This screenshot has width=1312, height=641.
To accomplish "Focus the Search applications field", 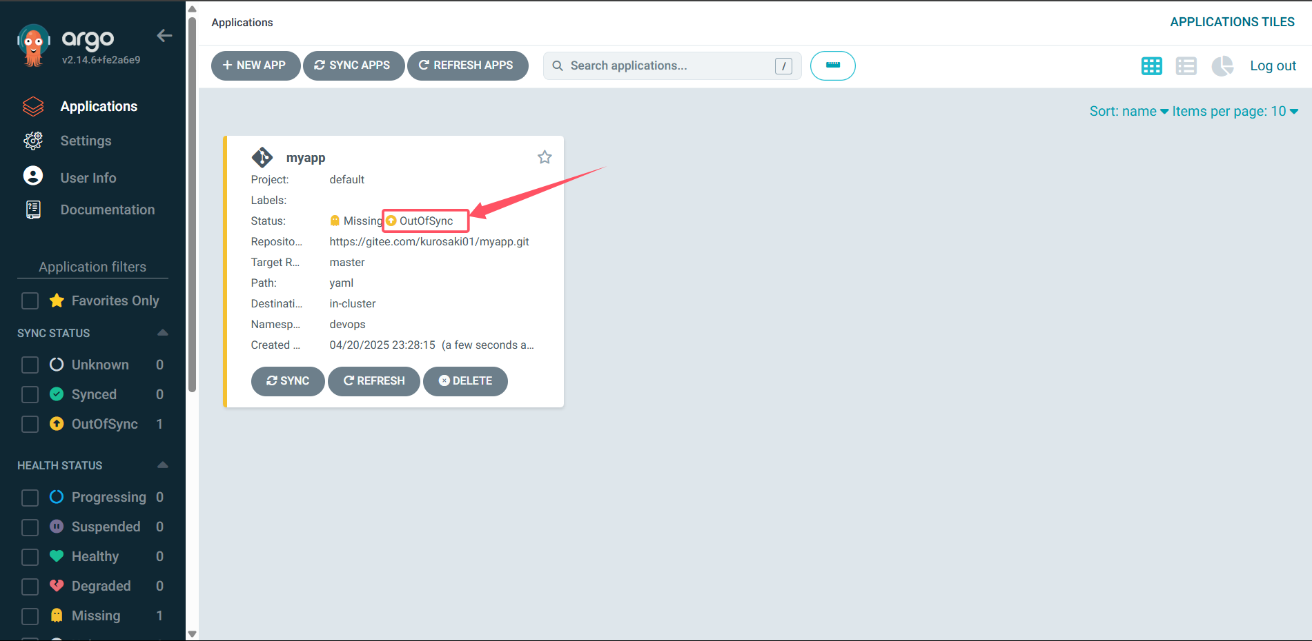I will (672, 65).
